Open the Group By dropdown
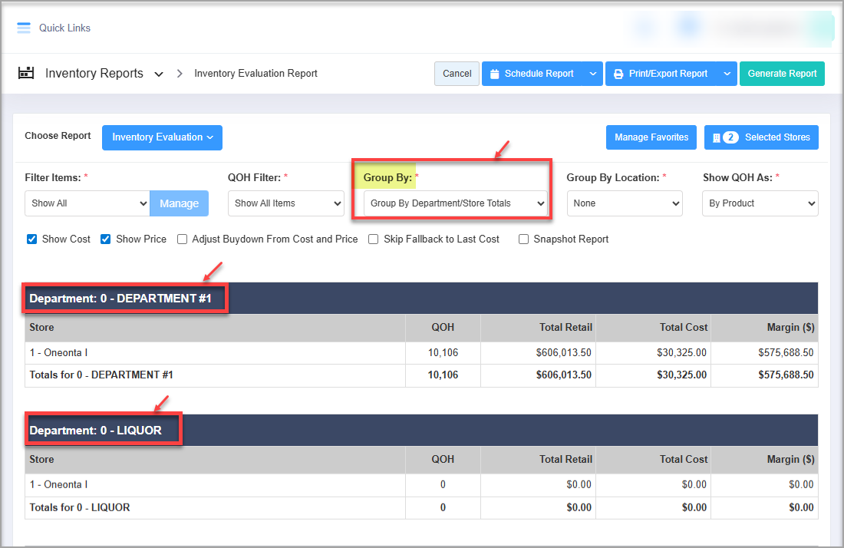844x548 pixels. [x=456, y=203]
